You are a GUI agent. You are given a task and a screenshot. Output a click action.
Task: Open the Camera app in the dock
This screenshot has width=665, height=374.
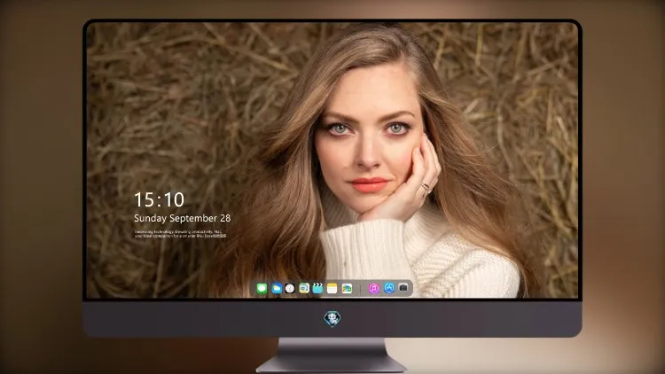(x=403, y=288)
